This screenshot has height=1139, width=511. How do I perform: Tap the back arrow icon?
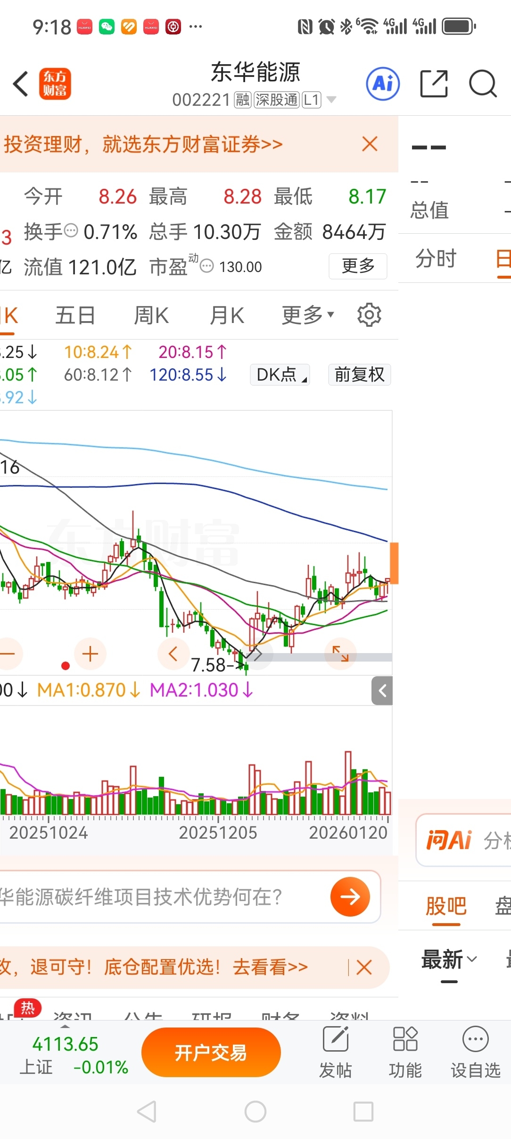(21, 84)
